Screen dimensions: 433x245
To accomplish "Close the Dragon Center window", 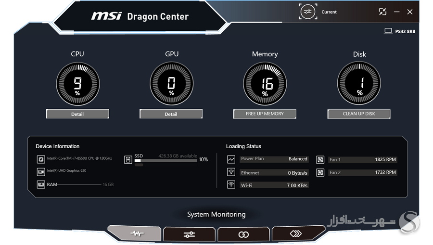I will click(410, 12).
